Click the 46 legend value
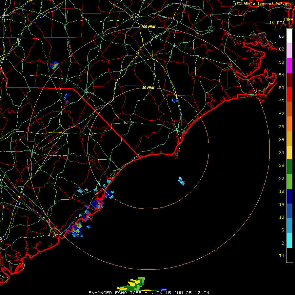This screenshot has width=295, height=295. click(x=282, y=101)
